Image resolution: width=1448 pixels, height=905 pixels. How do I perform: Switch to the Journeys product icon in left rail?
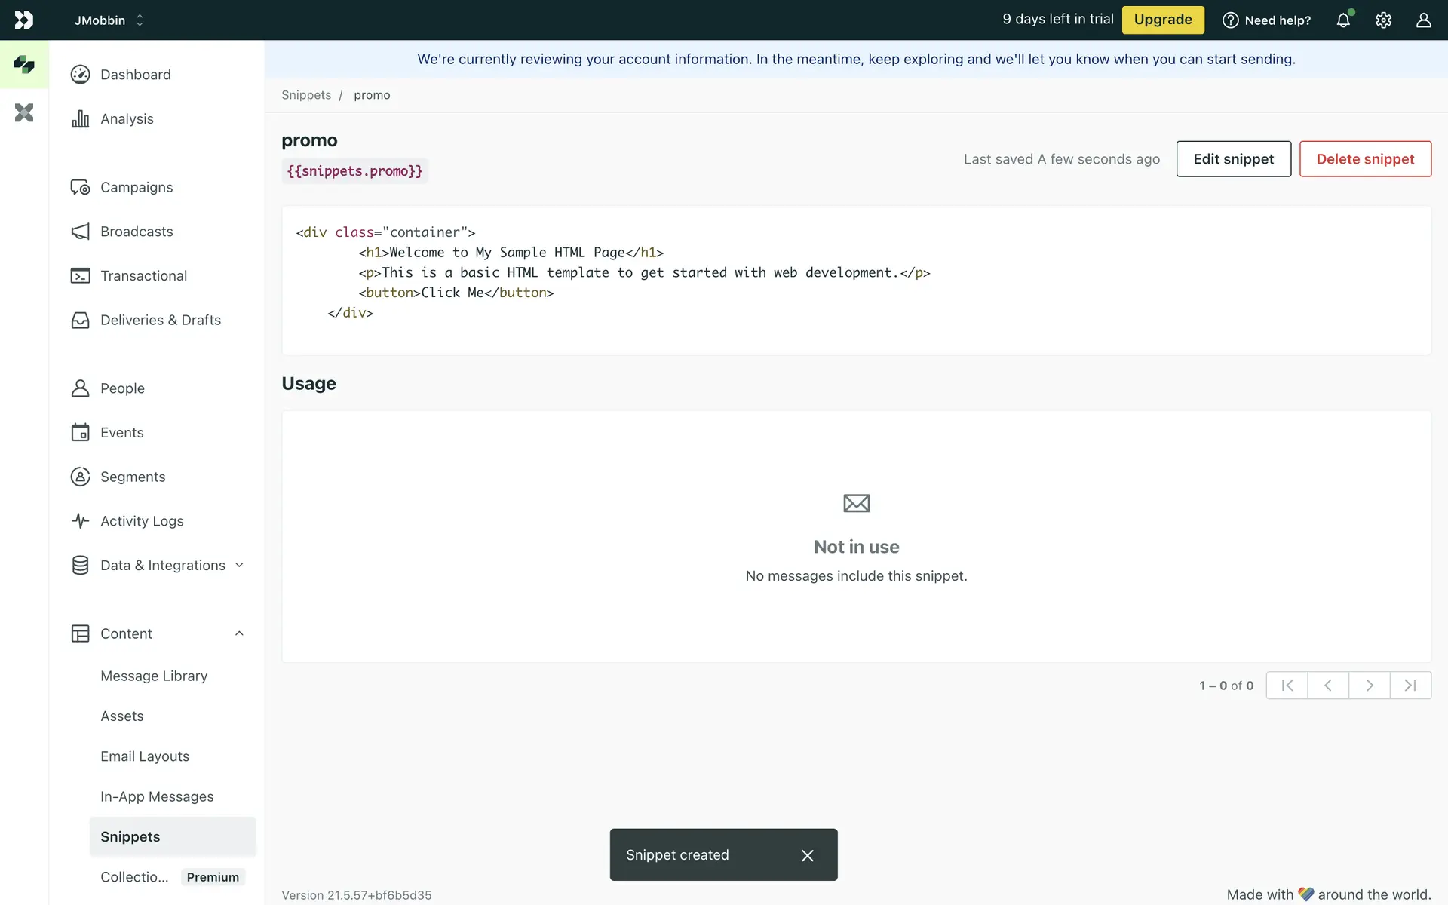click(x=24, y=65)
